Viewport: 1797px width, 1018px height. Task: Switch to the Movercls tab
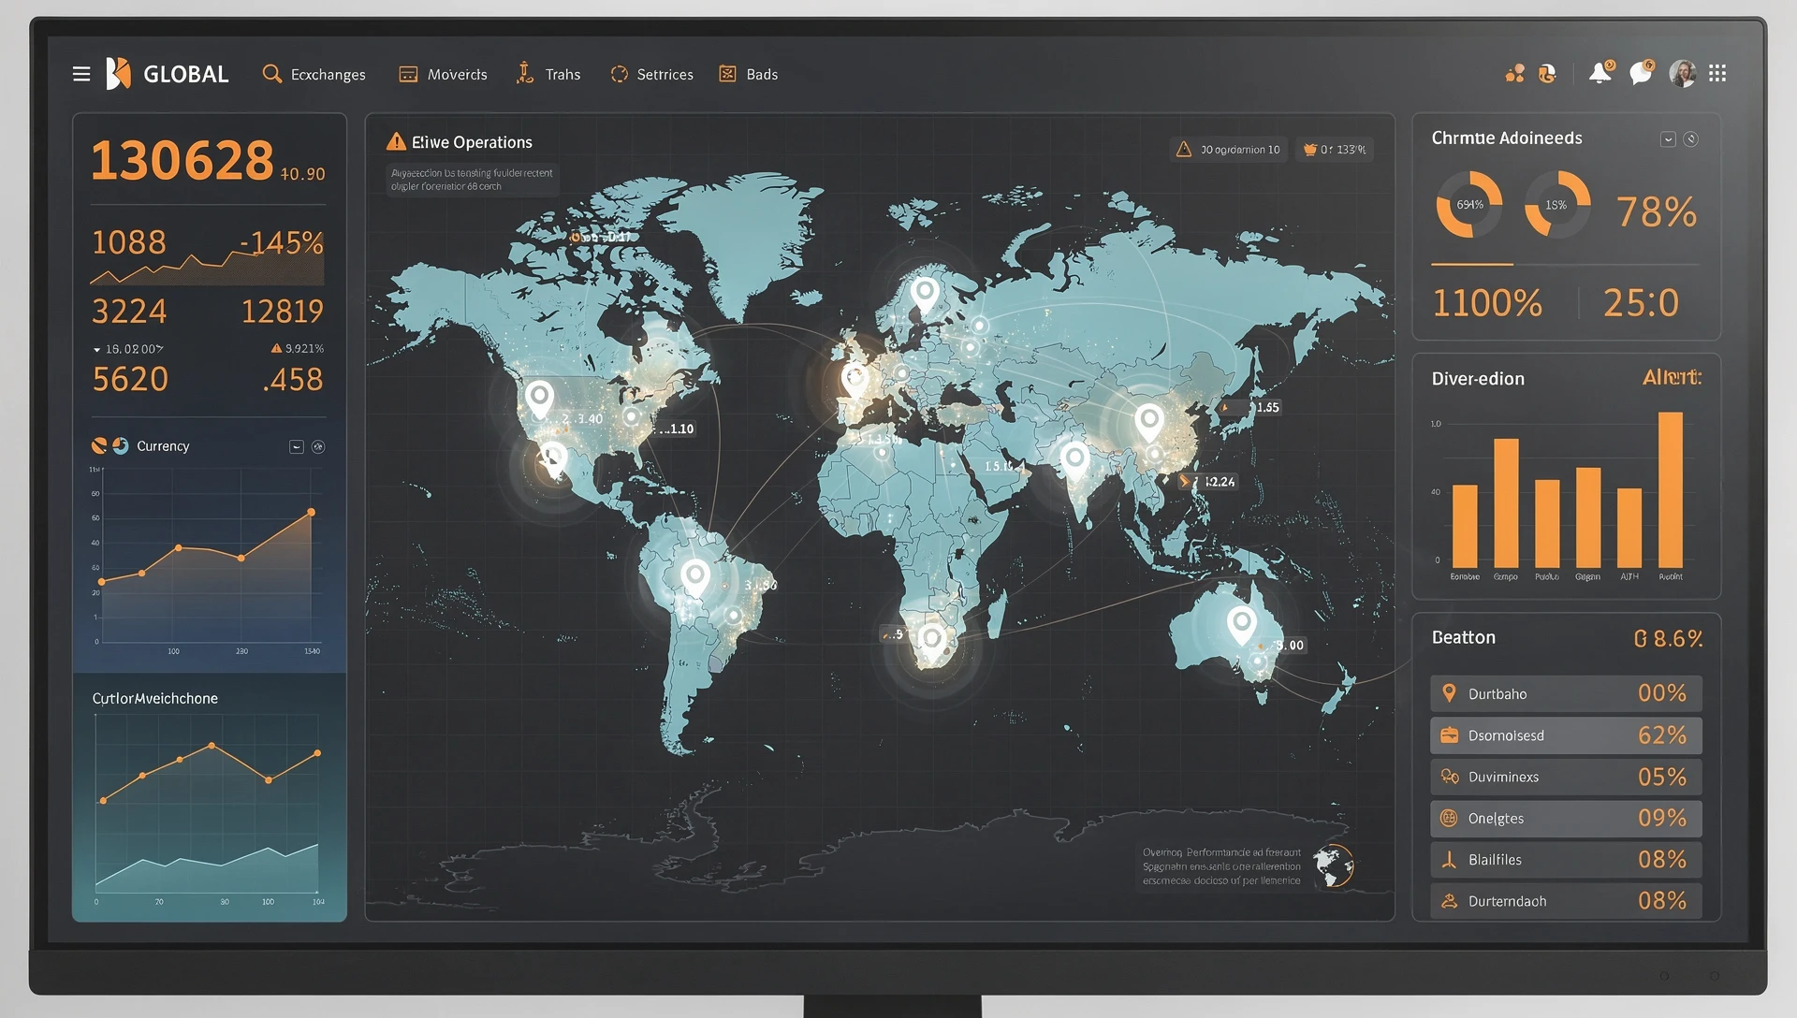click(x=443, y=74)
